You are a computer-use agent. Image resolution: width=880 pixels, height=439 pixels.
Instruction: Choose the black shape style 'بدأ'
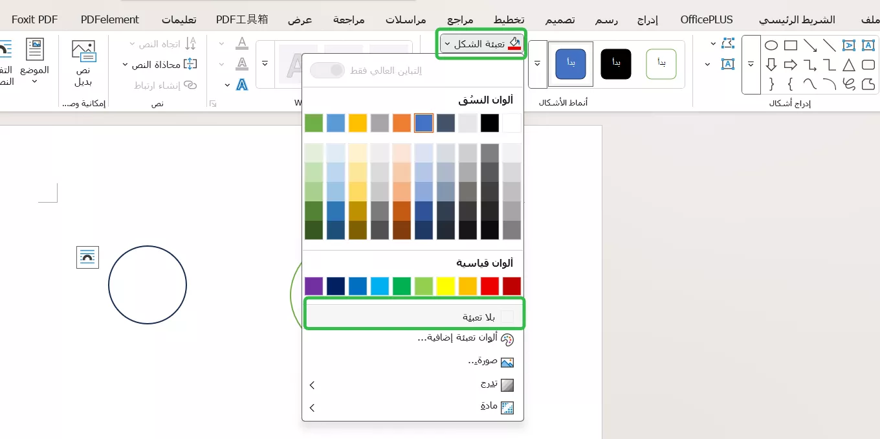tap(615, 63)
